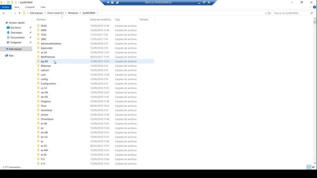
Task: Select the AdvancedInstallers folder icon
Action: pyautogui.click(x=38, y=44)
